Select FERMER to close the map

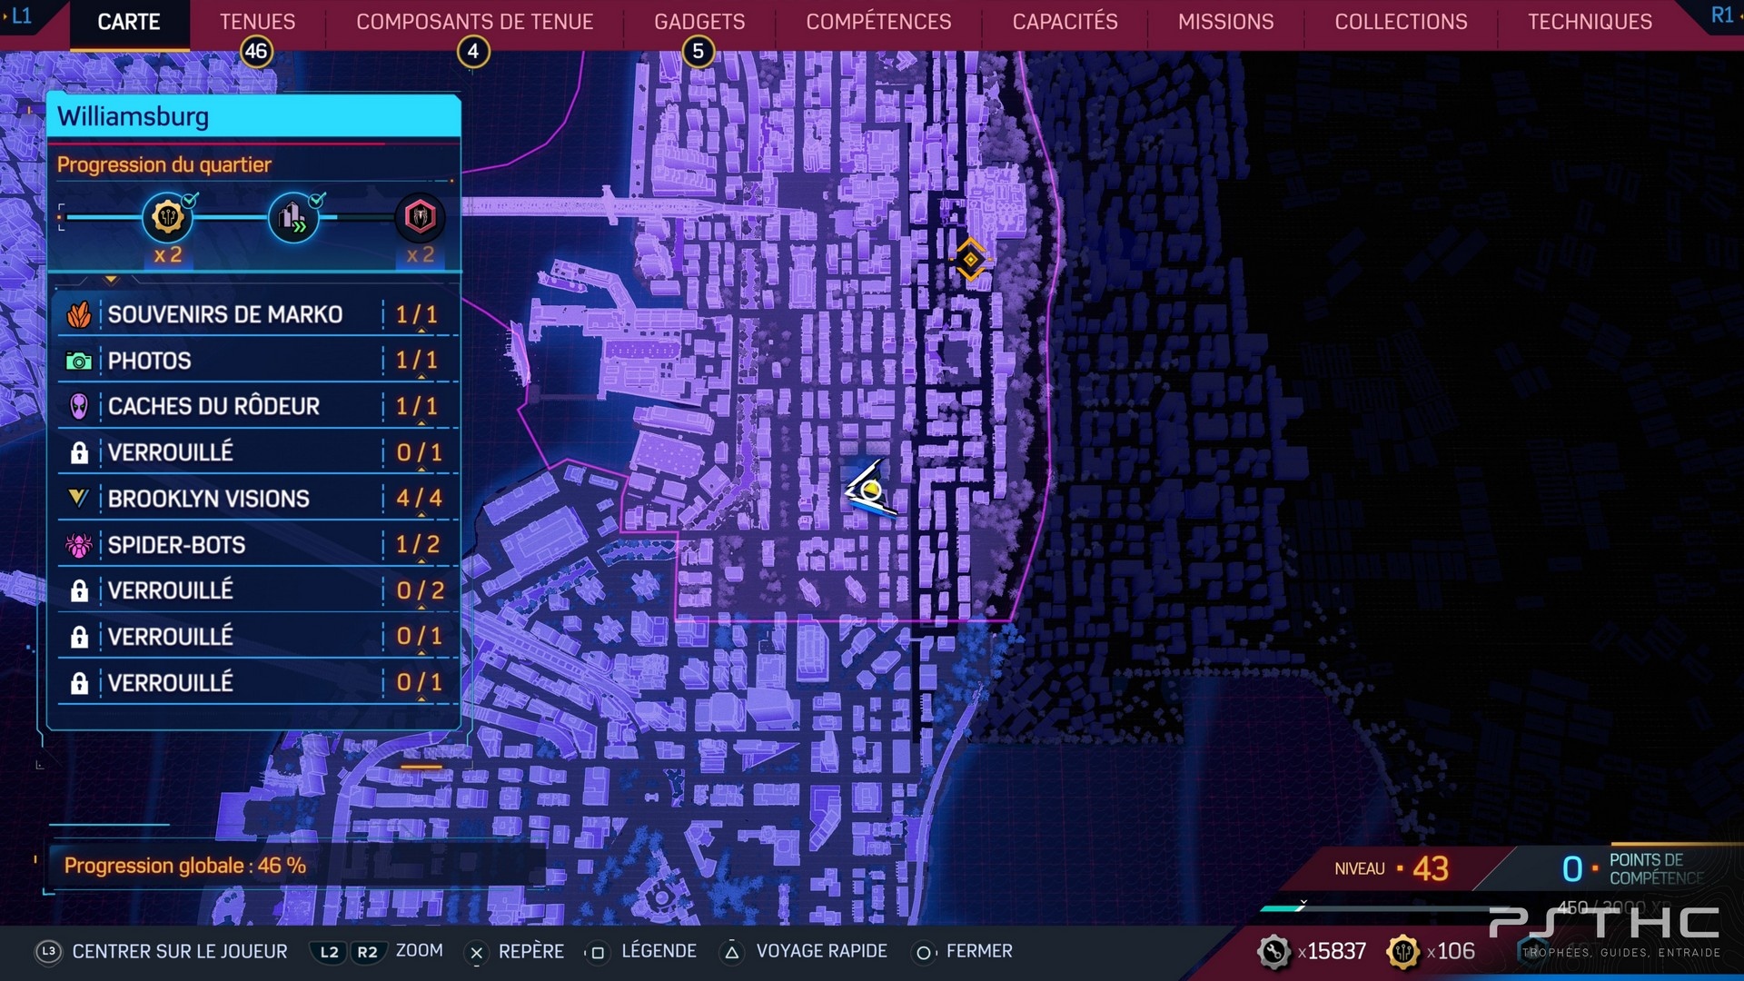(x=979, y=951)
